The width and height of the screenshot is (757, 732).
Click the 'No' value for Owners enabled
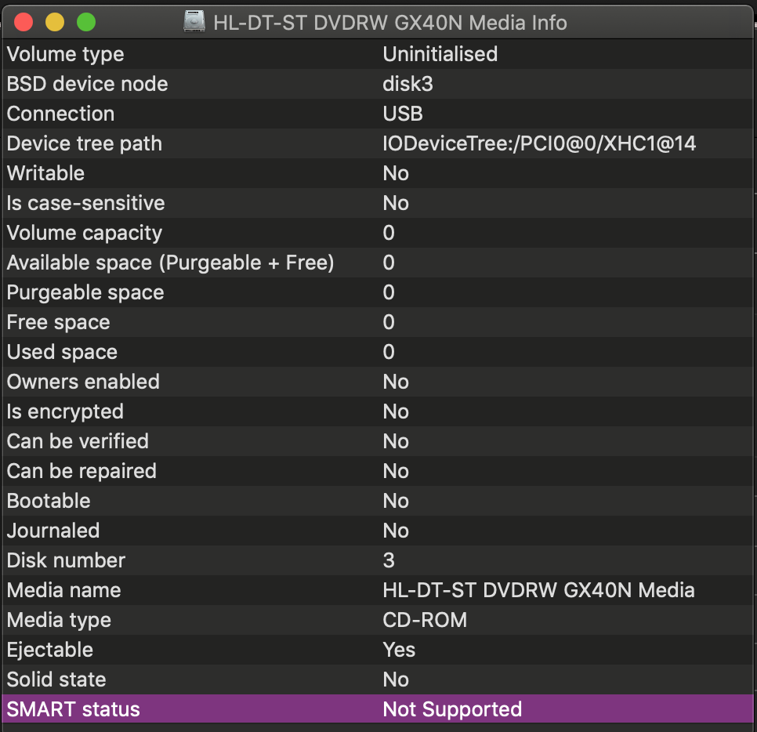click(x=396, y=382)
